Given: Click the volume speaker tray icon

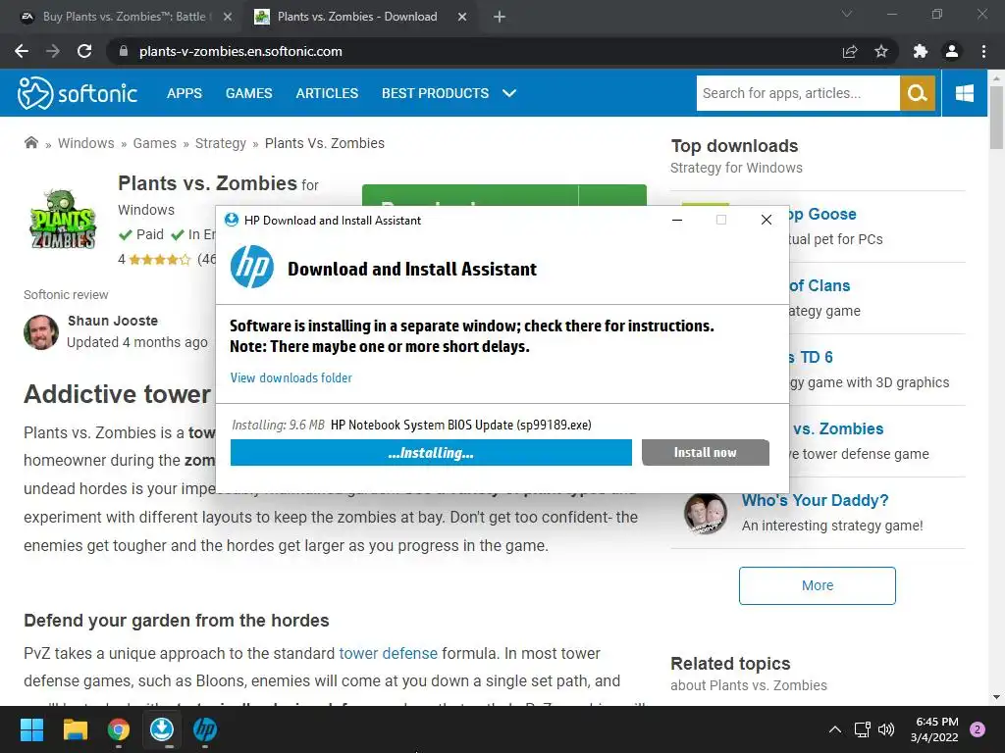Looking at the screenshot, I should pos(886,729).
